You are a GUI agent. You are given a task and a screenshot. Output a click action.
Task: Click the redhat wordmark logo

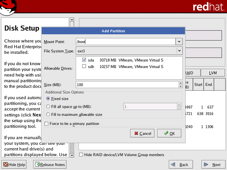point(209,7)
